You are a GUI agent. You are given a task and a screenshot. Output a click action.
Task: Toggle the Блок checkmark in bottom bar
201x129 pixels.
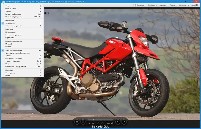[112, 123]
